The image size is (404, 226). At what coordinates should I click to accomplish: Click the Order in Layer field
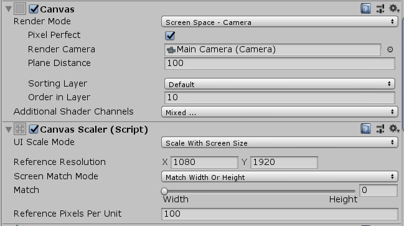280,98
